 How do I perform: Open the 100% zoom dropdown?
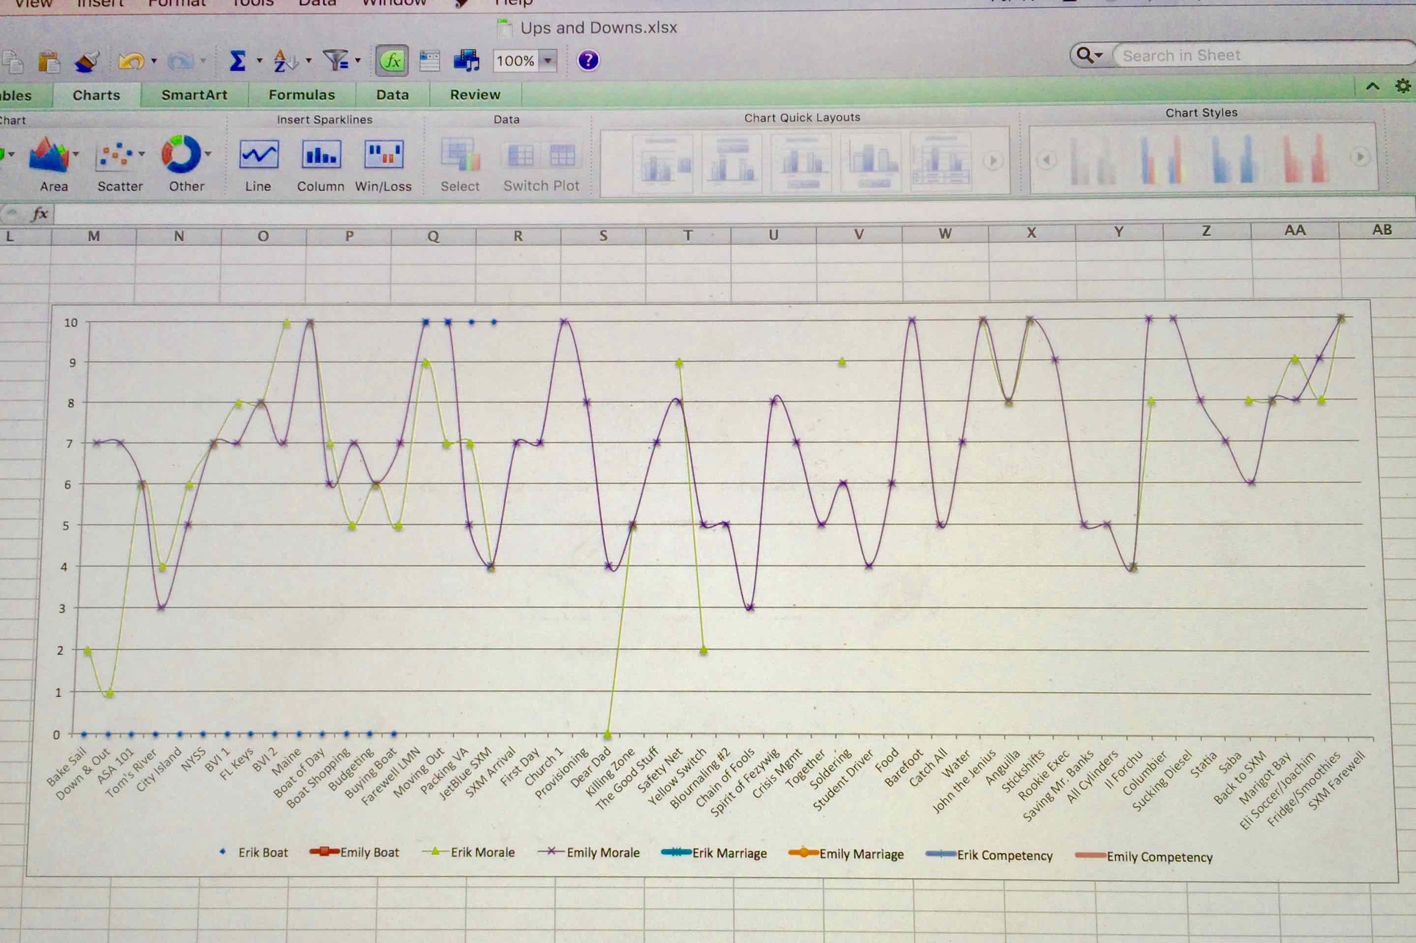(548, 61)
